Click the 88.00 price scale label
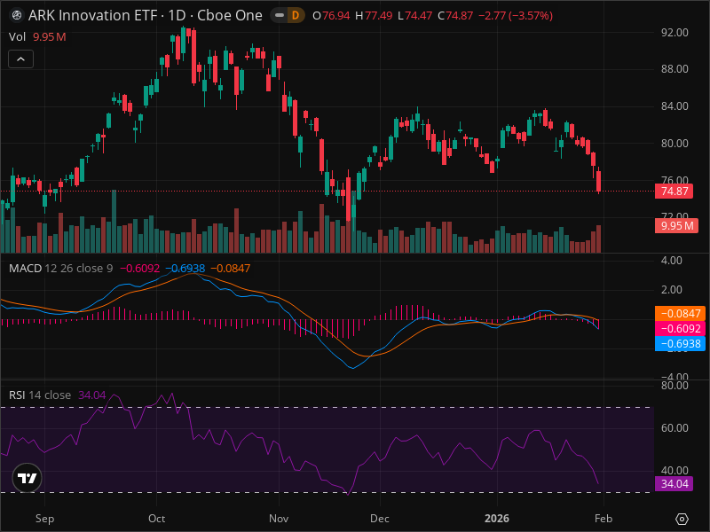The image size is (710, 532). (x=674, y=69)
